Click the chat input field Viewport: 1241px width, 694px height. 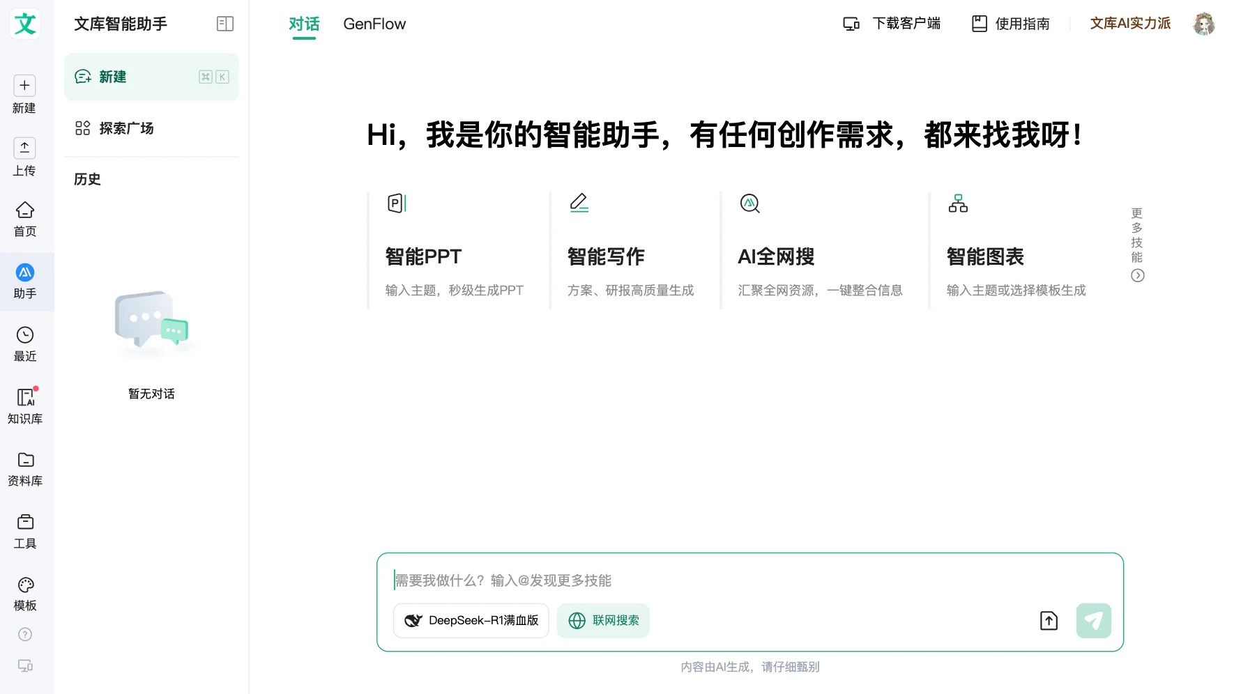(697, 580)
